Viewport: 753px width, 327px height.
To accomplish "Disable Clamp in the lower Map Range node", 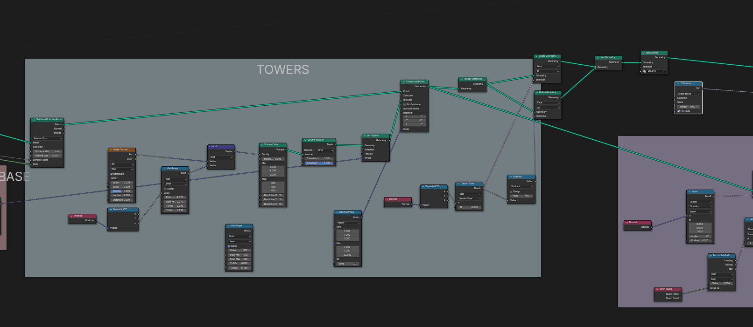I will point(229,246).
